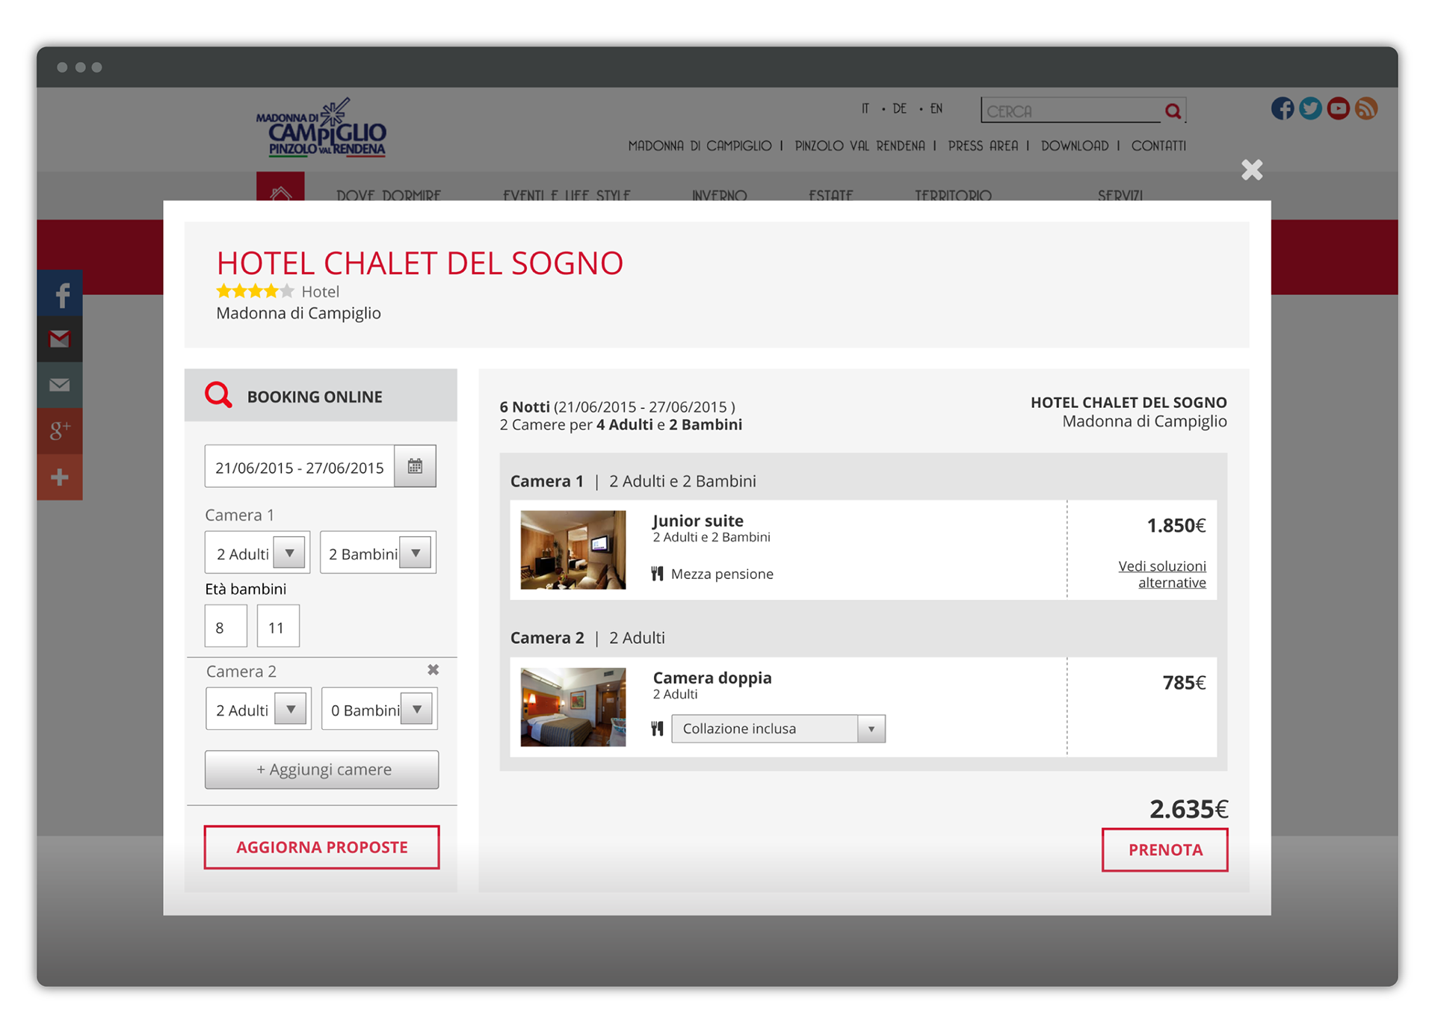
Task: Open the RSS feed icon in the header
Action: (x=1366, y=108)
